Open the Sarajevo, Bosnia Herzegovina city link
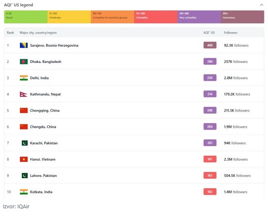 [x=54, y=46]
